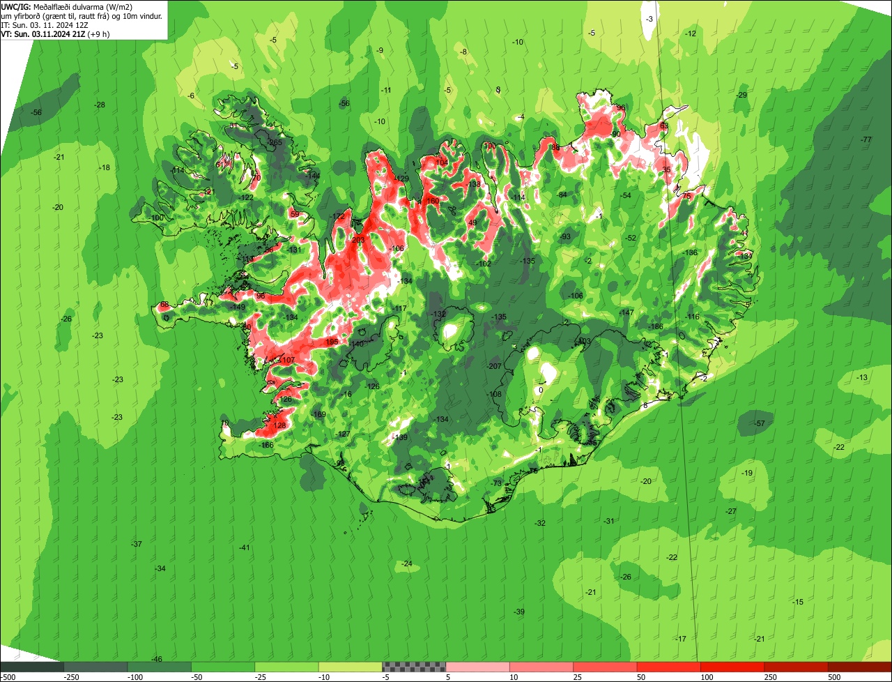Click the '-84' map value

561,195
